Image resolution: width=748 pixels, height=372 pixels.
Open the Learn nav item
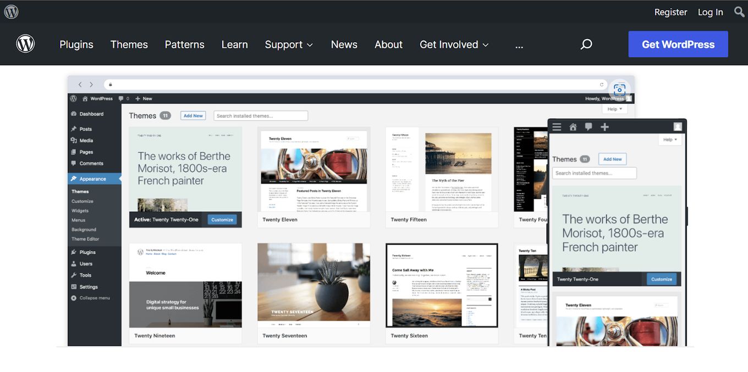(235, 45)
